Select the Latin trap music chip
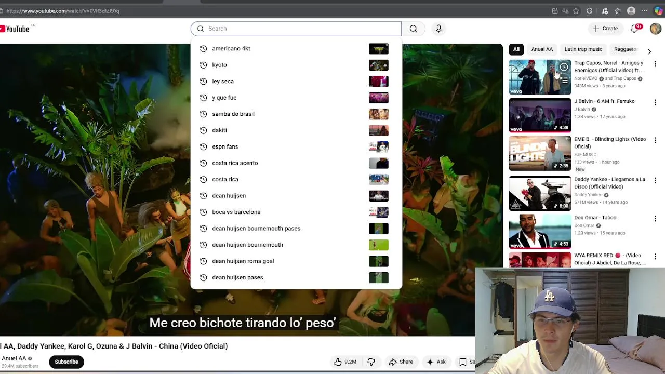The height and width of the screenshot is (374, 665). pos(583,49)
